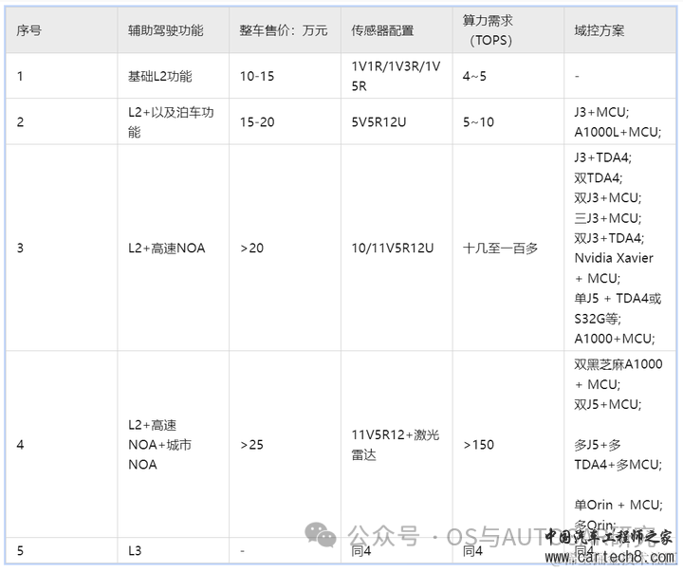Click the A1000+MCU; text line
683x572 pixels.
[614, 339]
